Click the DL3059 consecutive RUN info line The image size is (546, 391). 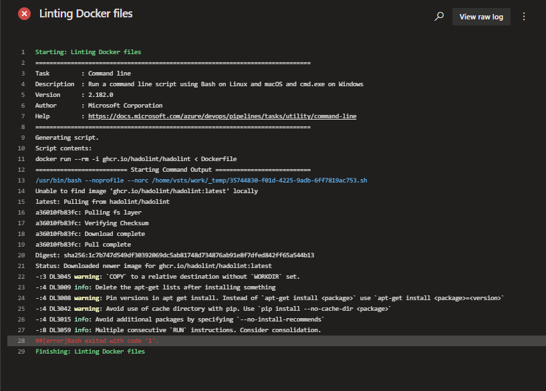pyautogui.click(x=178, y=330)
